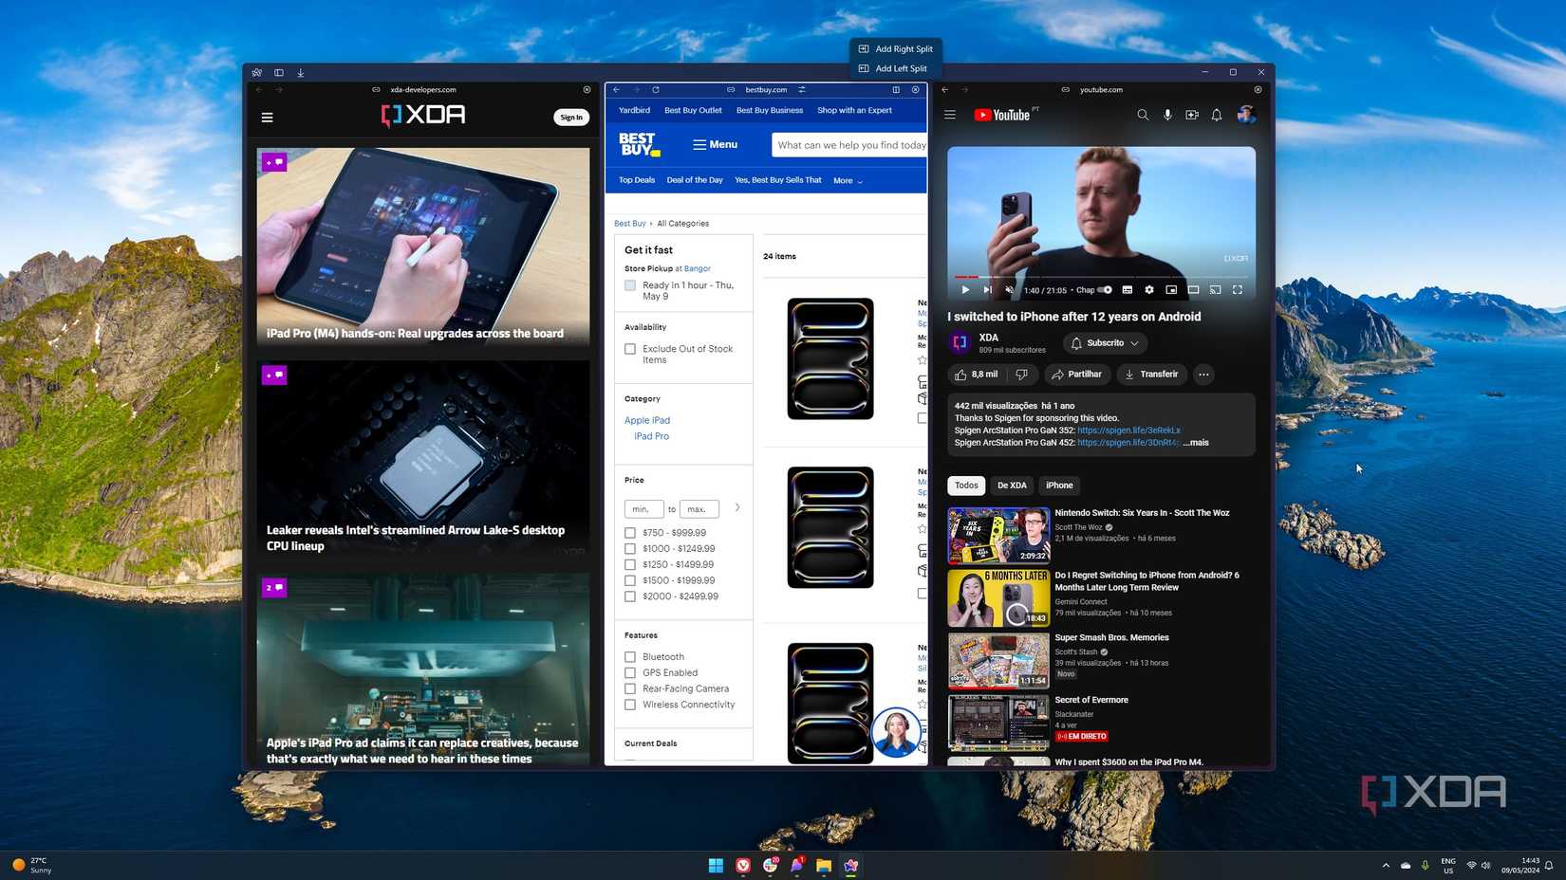Image resolution: width=1566 pixels, height=880 pixels.
Task: Cast YouTube video to TV
Action: 1216,290
